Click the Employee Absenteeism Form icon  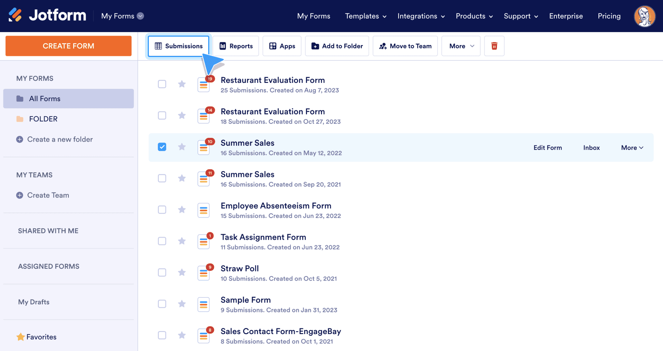[203, 210]
